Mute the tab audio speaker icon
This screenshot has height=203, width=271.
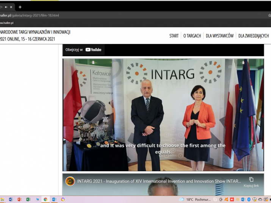coord(6,7)
